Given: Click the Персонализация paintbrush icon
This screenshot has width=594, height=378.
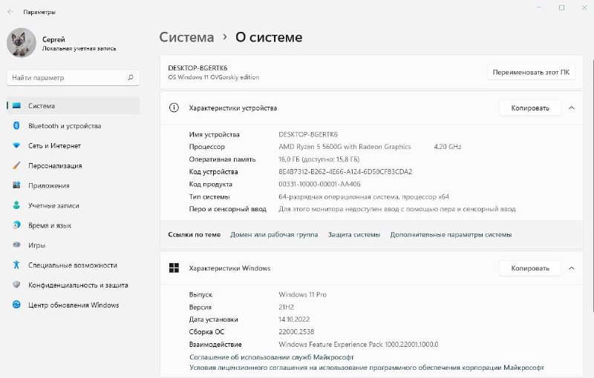Looking at the screenshot, I should pyautogui.click(x=16, y=165).
